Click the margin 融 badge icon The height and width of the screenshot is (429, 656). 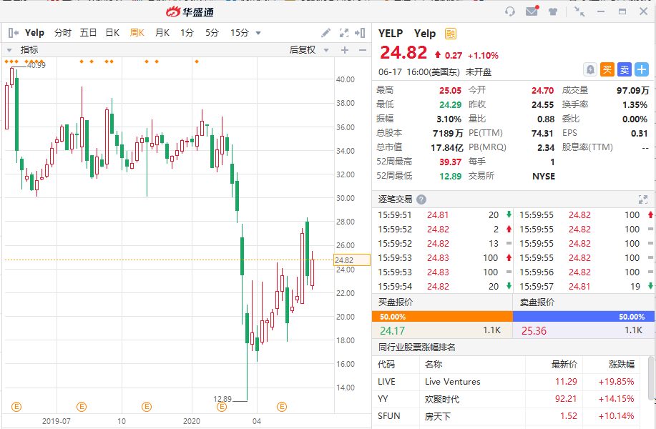[x=451, y=34]
